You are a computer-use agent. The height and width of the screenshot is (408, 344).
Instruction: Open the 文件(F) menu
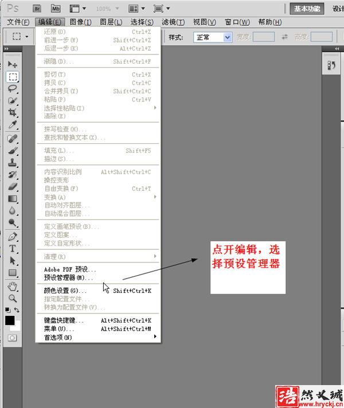[x=18, y=22]
